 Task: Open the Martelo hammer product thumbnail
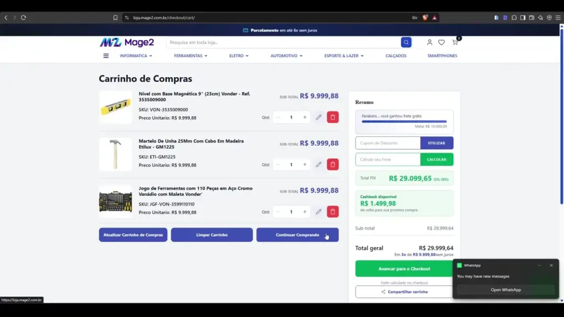pyautogui.click(x=116, y=154)
